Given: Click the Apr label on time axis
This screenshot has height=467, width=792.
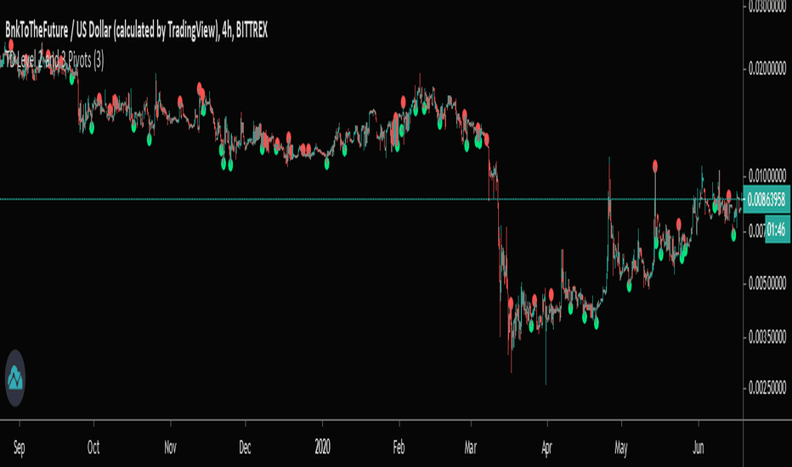Looking at the screenshot, I should 546,447.
